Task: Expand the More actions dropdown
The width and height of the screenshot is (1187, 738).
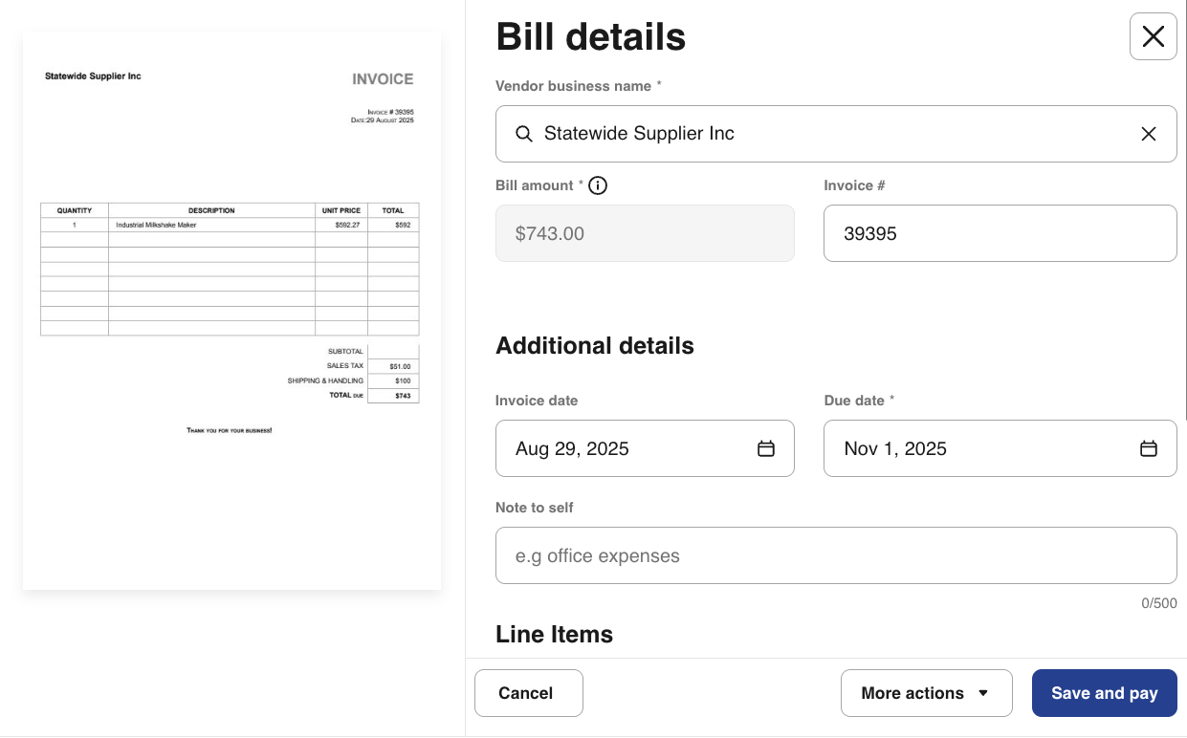Action: 925,693
